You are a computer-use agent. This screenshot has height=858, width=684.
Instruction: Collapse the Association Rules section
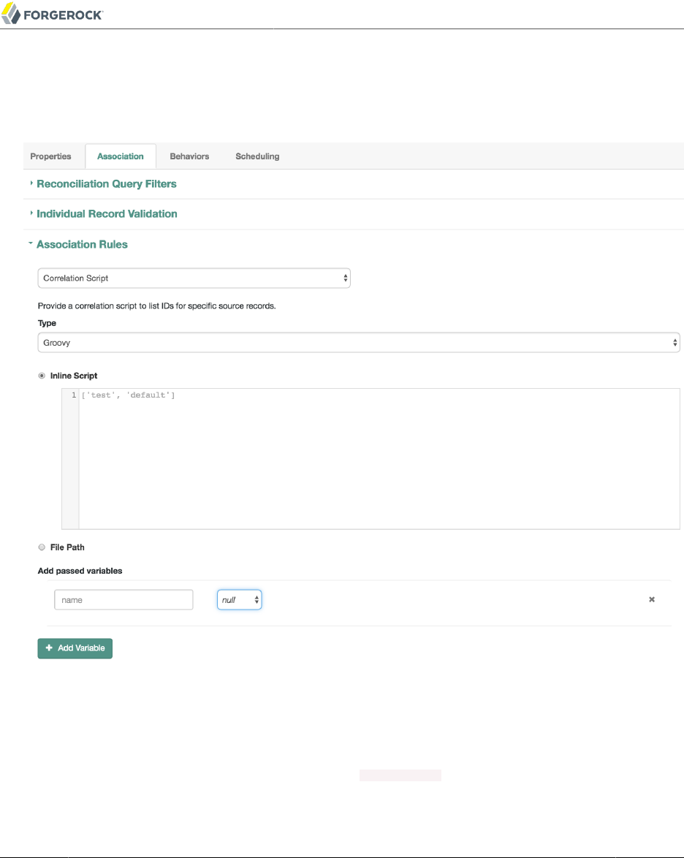(x=82, y=245)
